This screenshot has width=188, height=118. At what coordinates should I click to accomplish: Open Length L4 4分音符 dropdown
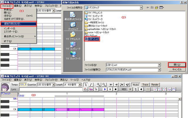80,85
